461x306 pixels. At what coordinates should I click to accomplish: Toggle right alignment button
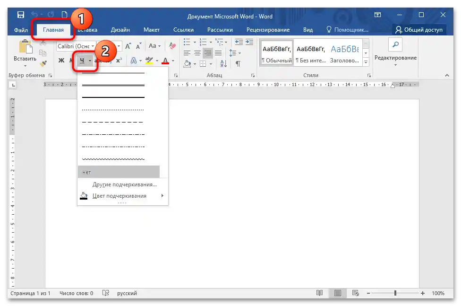click(x=208, y=53)
